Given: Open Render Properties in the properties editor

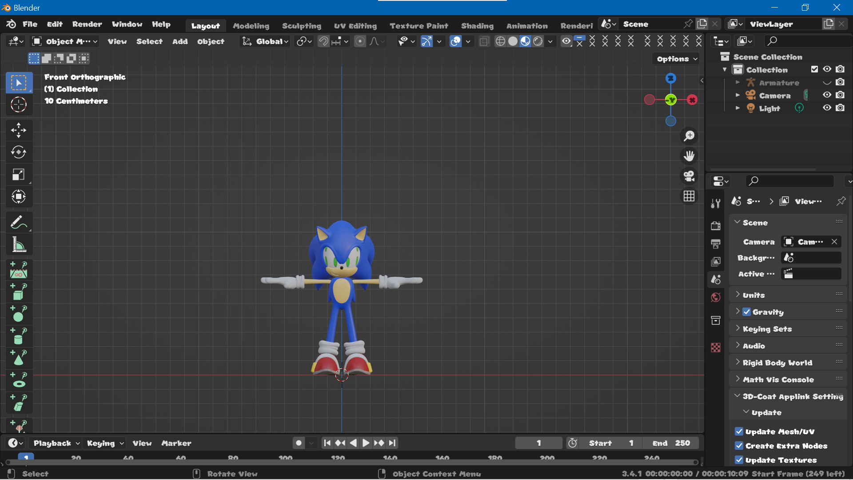Looking at the screenshot, I should (716, 226).
